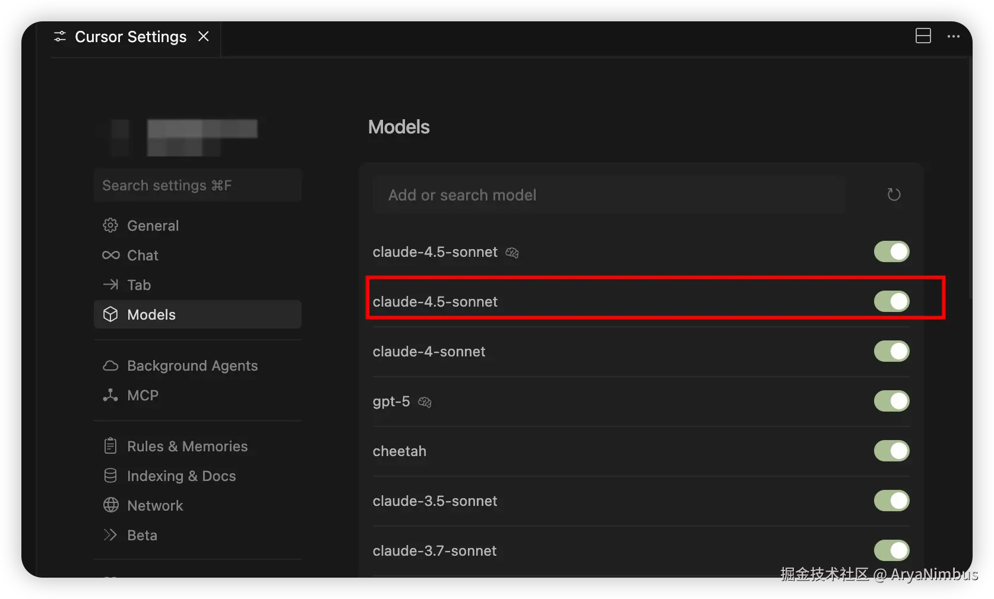This screenshot has height=599, width=994.
Task: Click the claude-4-sonnet model name
Action: click(429, 352)
